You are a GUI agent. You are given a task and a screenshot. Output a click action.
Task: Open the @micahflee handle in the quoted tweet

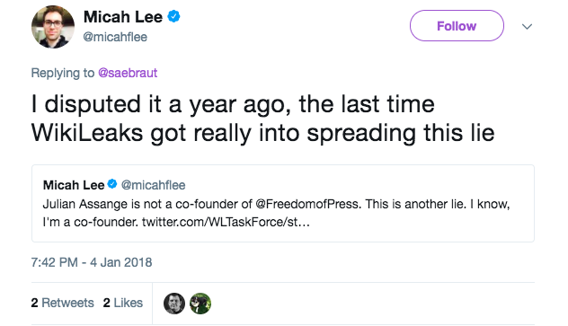pyautogui.click(x=153, y=185)
